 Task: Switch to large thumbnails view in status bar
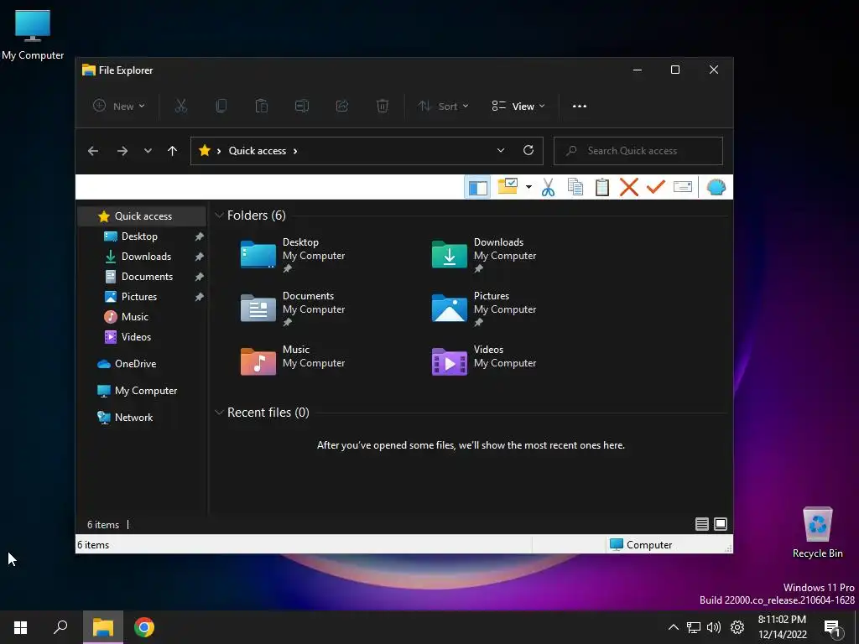(x=721, y=525)
